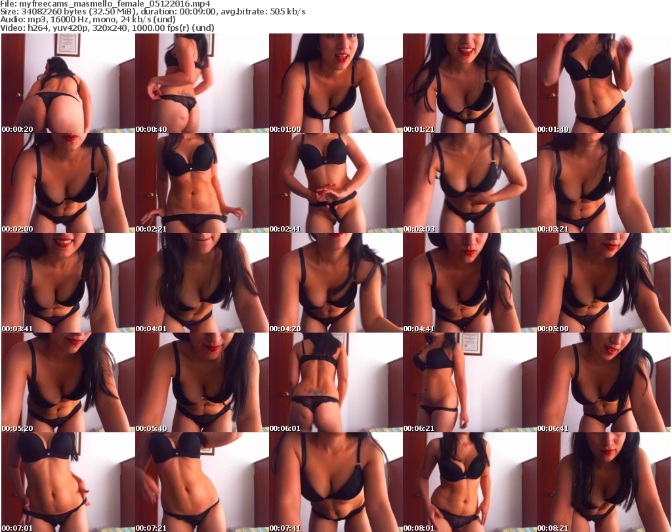Pick the thumbnail stamped 00:01:40
This screenshot has width=672, height=532.
tap(604, 83)
